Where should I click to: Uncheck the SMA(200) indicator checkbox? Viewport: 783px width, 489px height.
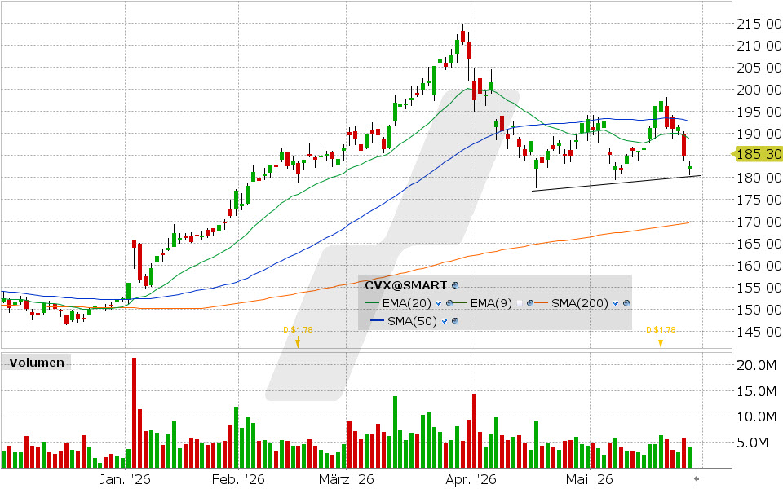tap(617, 303)
